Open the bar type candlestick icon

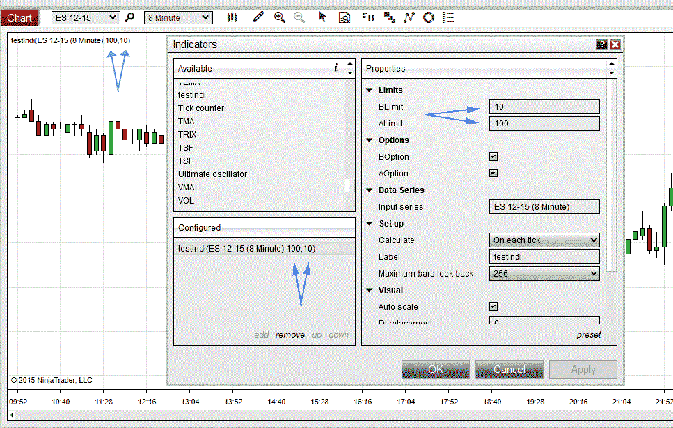[x=232, y=17]
